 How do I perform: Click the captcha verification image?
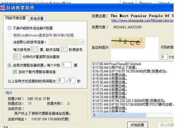[x=128, y=43]
